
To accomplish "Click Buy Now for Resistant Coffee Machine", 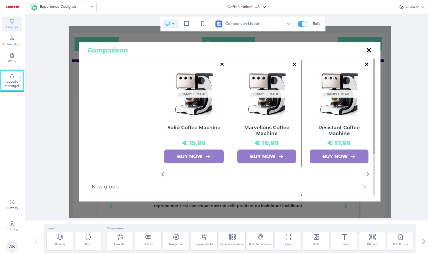I will [x=339, y=156].
